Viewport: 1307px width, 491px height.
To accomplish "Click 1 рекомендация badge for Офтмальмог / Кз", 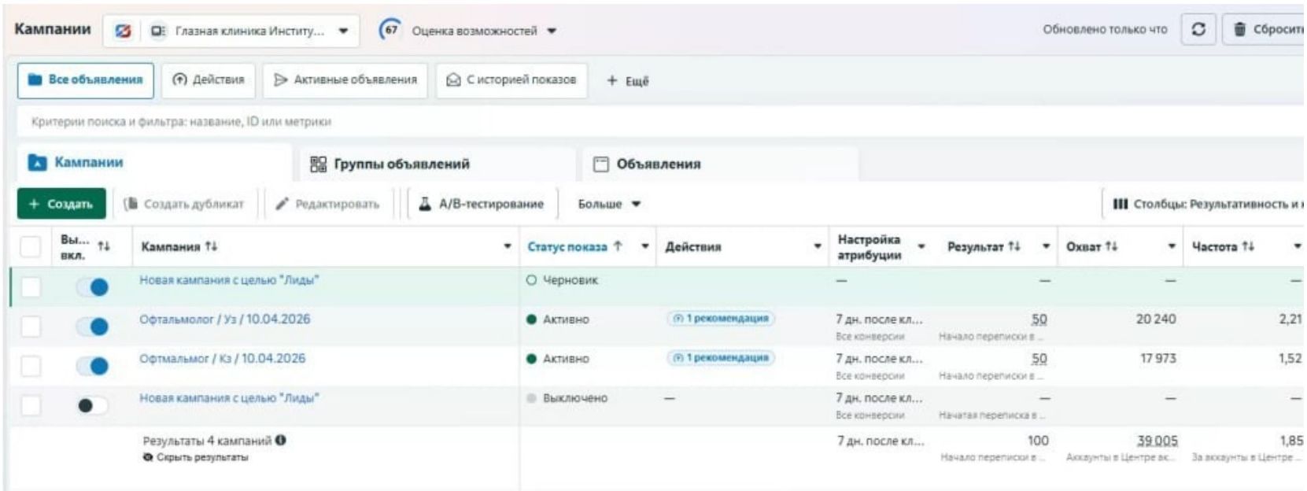I will click(720, 358).
